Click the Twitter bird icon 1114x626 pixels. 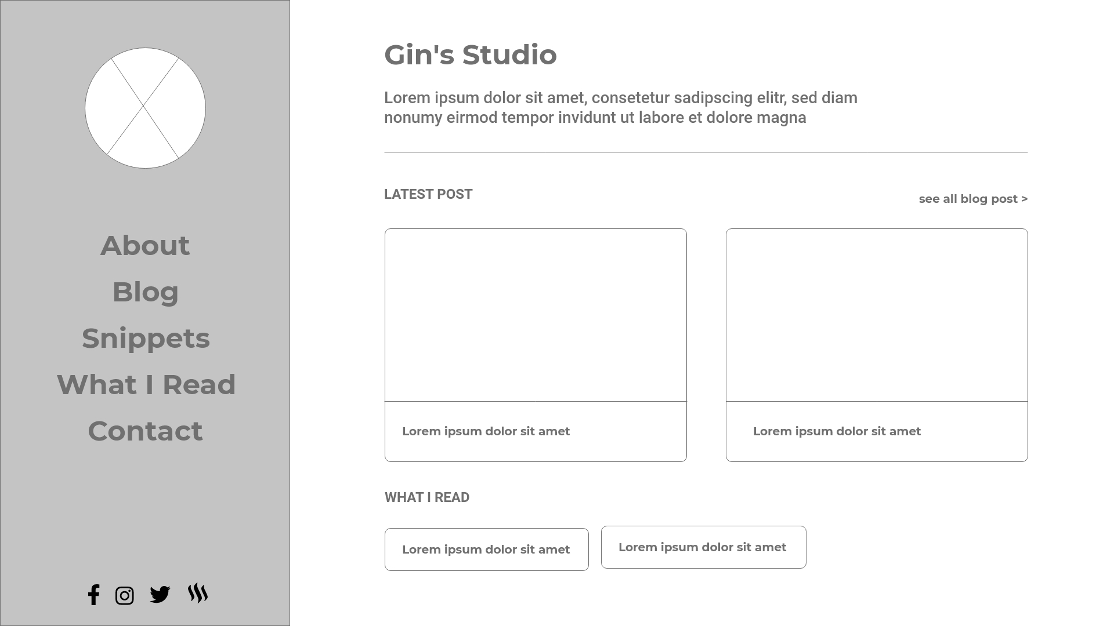[x=160, y=595]
